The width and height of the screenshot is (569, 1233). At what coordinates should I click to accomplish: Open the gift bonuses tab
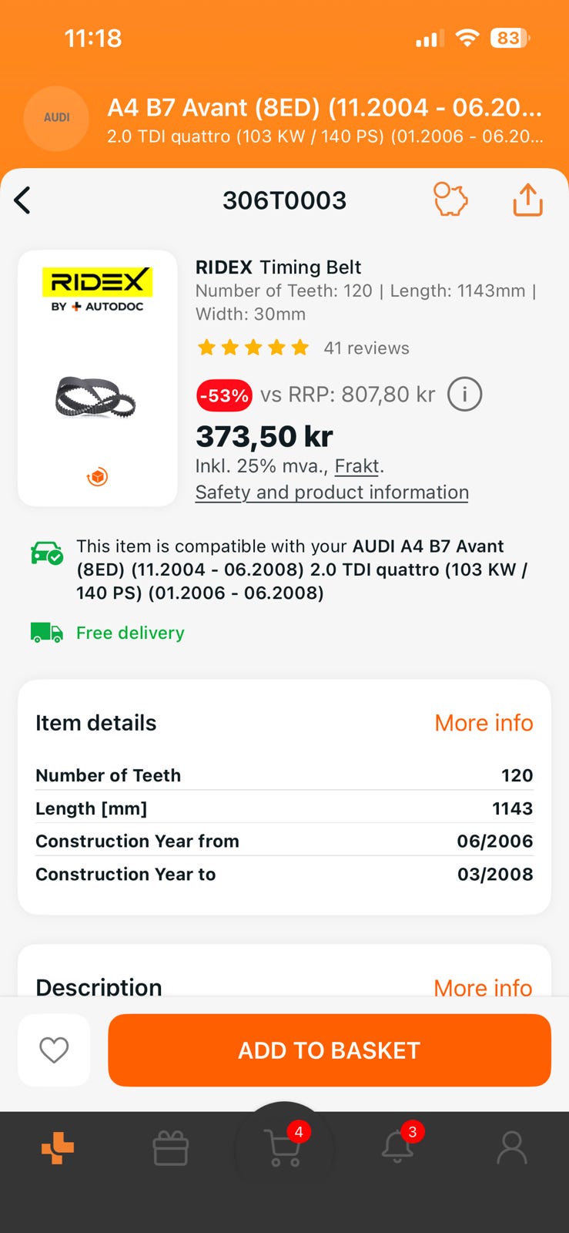point(171,1148)
